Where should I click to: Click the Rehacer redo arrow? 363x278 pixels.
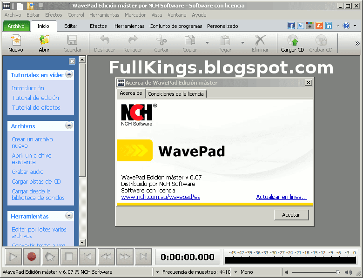[x=133, y=40]
